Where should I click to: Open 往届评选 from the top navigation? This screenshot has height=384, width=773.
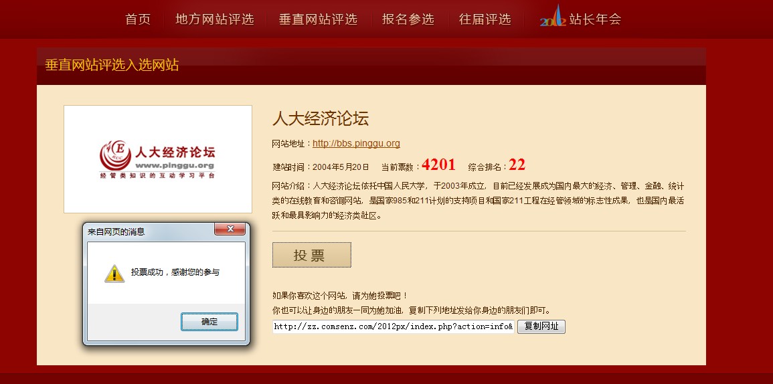click(485, 19)
